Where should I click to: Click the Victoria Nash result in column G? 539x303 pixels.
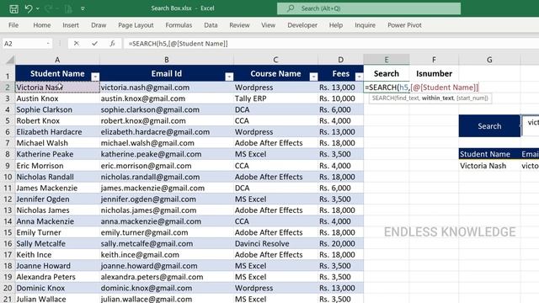coord(489,166)
